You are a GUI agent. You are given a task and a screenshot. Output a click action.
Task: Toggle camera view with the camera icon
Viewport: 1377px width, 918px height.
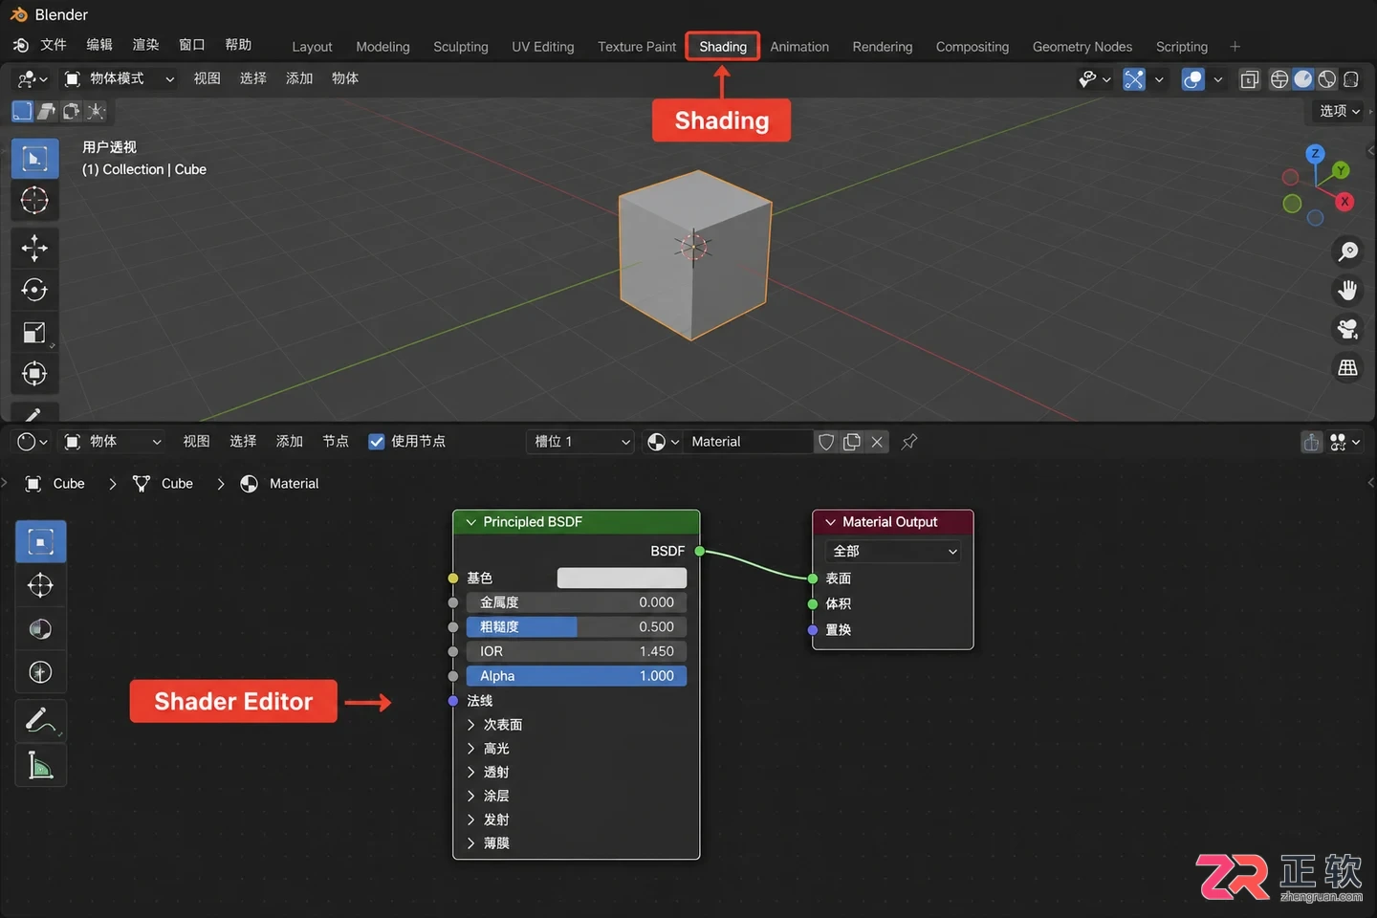click(1347, 329)
